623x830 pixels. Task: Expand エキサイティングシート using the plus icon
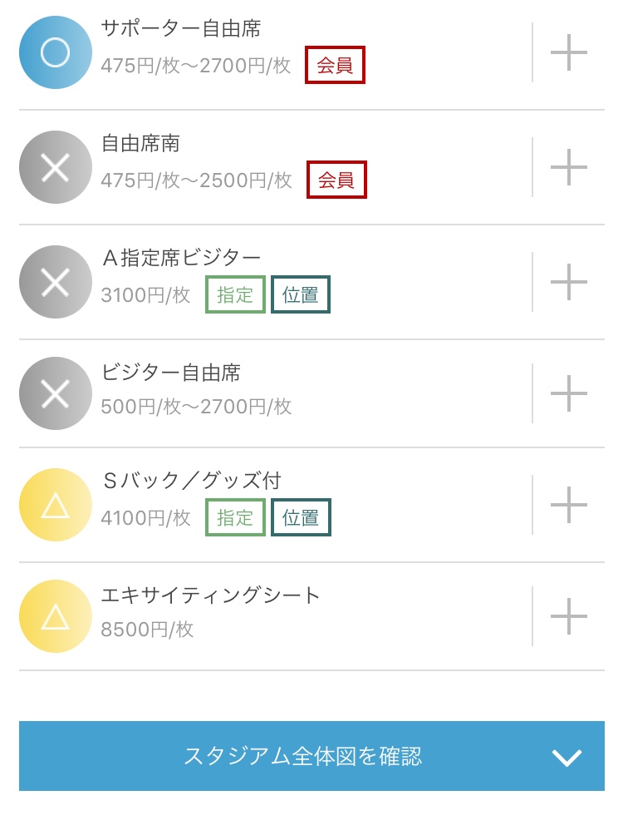point(569,616)
